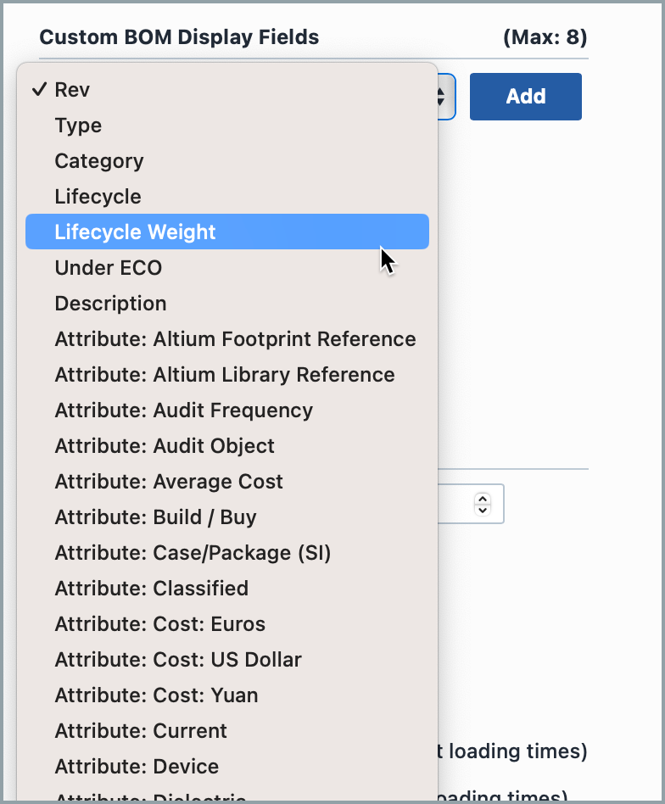Pick Attribute: Cost: US Dollar
This screenshot has height=804, width=665.
(178, 660)
